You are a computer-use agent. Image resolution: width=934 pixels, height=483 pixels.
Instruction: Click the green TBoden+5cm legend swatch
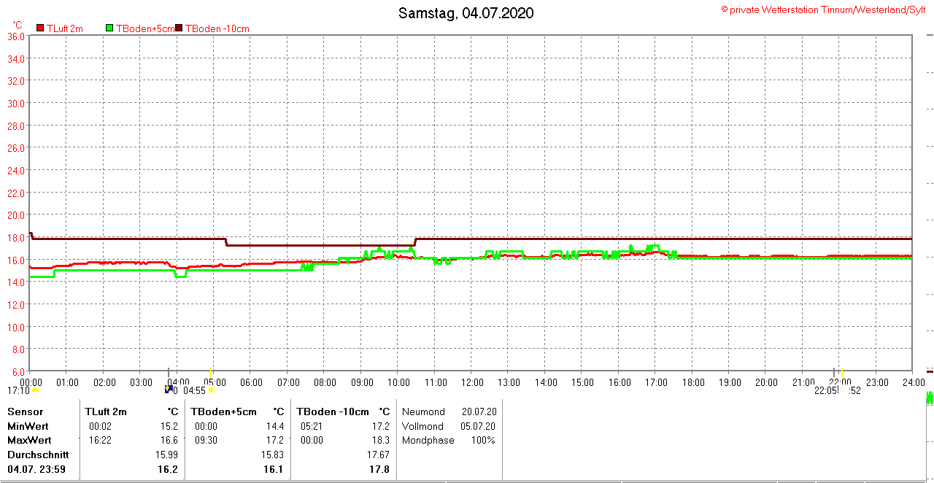coord(110,28)
